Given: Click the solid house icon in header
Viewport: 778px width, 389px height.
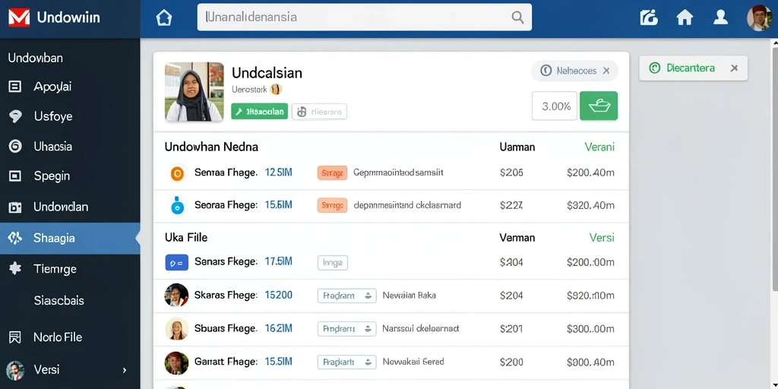Looking at the screenshot, I should pyautogui.click(x=685, y=18).
